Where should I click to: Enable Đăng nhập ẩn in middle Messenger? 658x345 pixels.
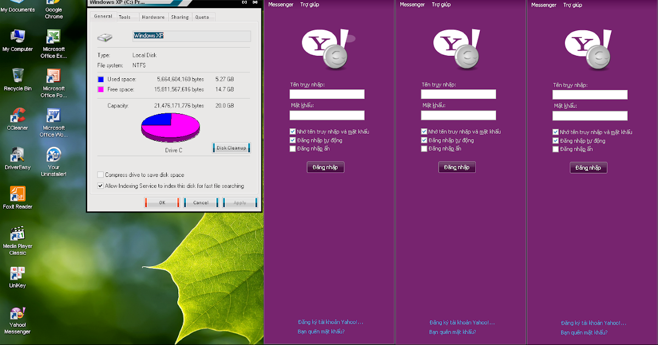pyautogui.click(x=424, y=148)
